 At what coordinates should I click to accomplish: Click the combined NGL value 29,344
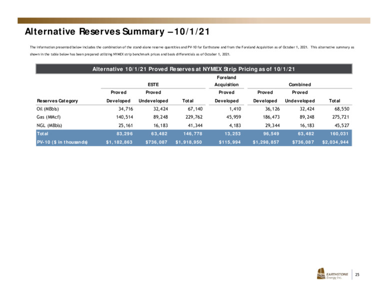[272, 125]
